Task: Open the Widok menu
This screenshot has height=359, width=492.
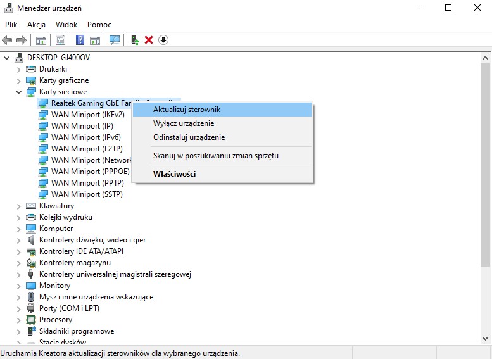Action: coord(66,25)
